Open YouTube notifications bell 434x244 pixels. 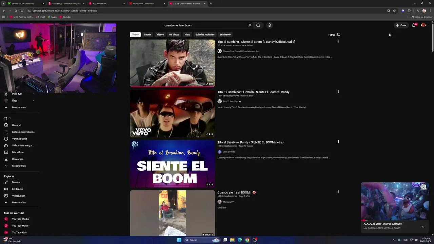pos(414,25)
